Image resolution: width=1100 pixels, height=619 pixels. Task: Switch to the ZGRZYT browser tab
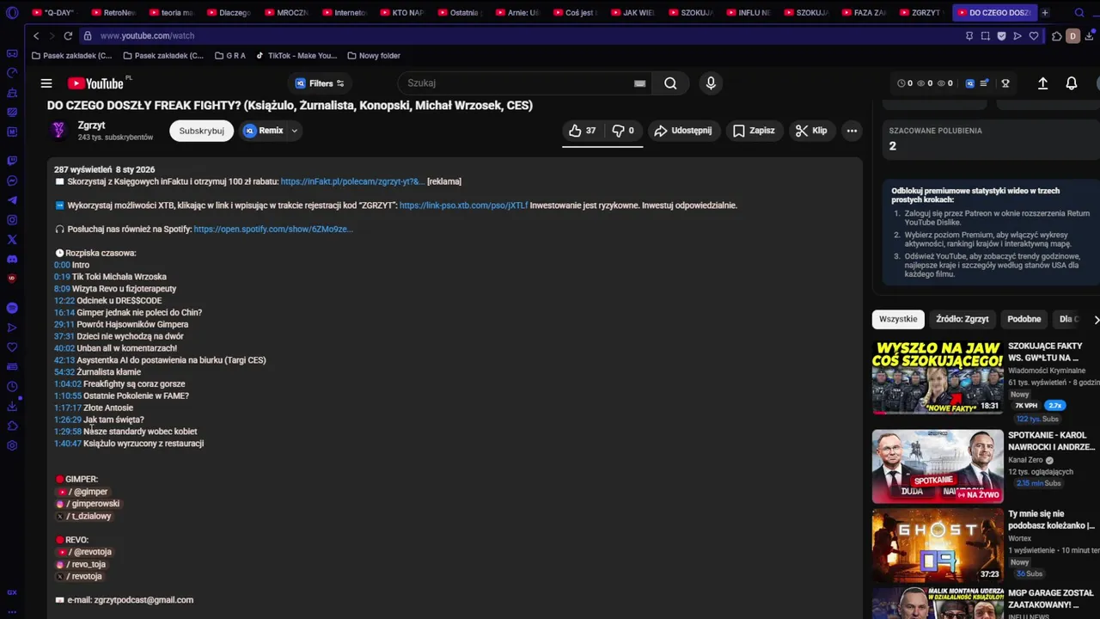(921, 13)
